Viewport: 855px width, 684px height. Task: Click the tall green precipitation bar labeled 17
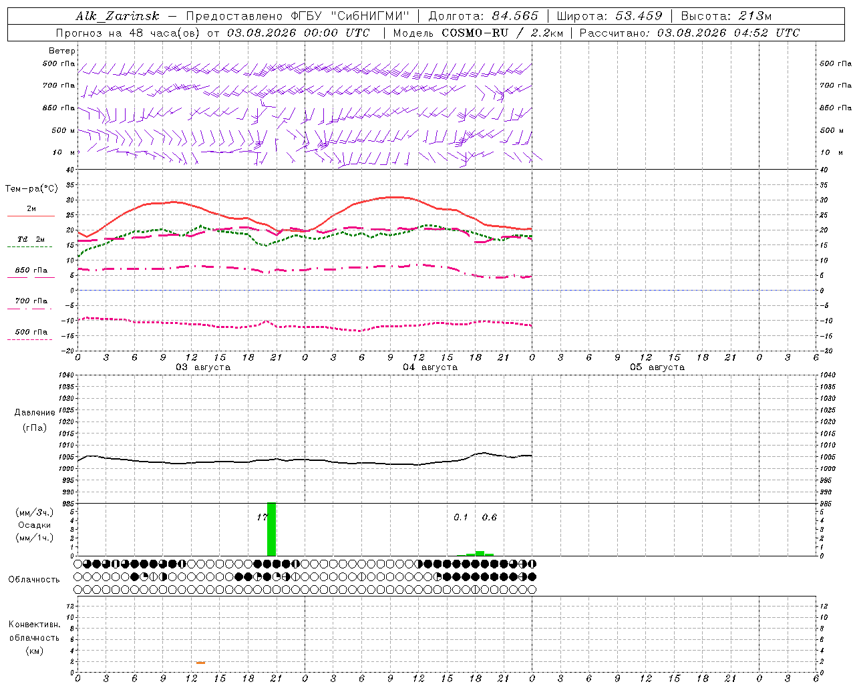point(271,529)
